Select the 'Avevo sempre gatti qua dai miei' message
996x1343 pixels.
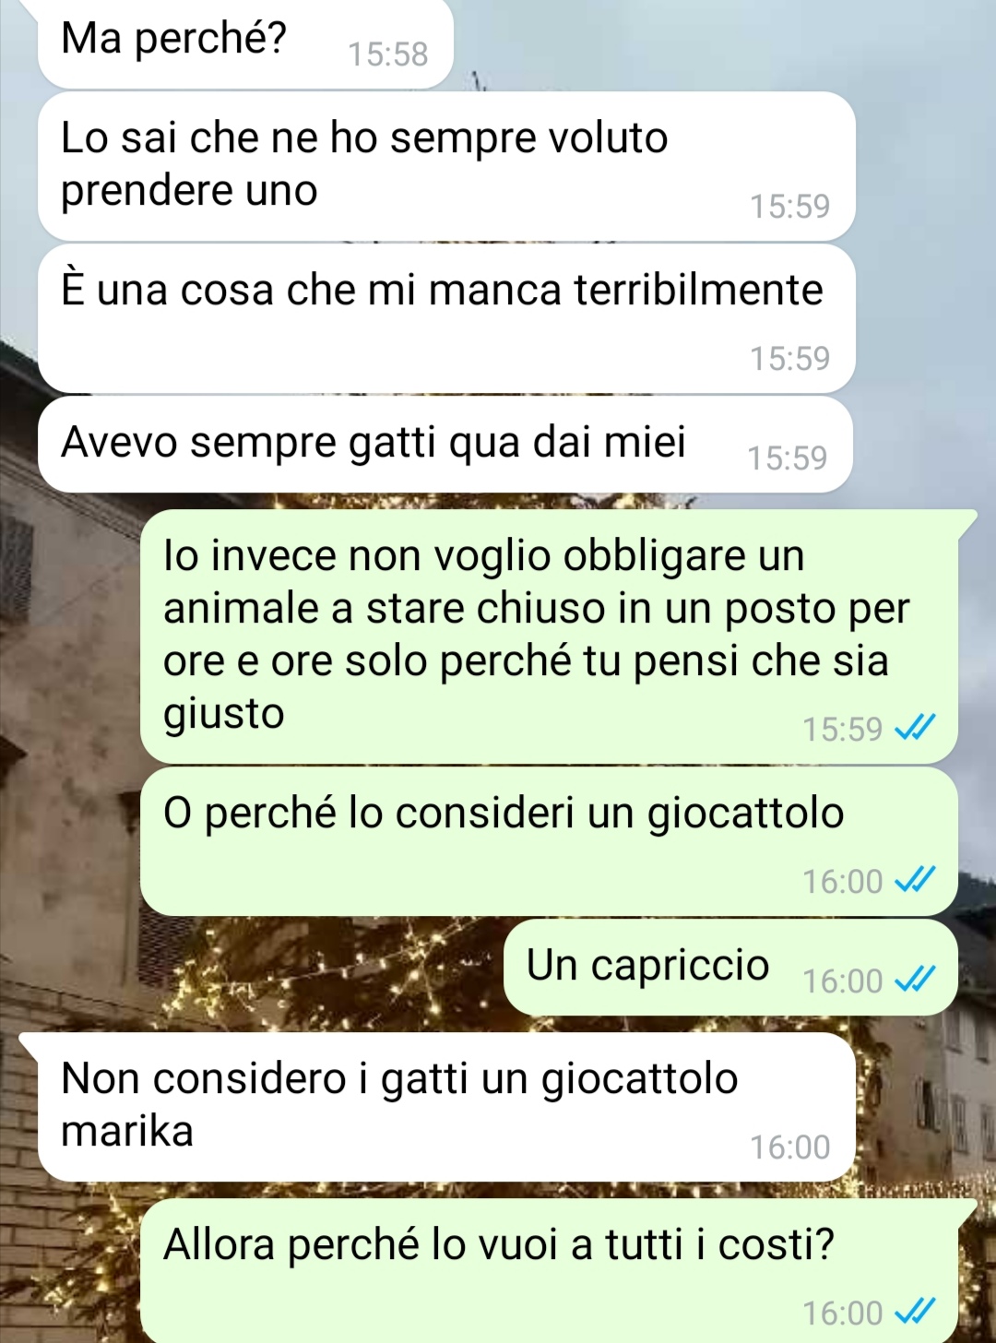[x=445, y=444]
